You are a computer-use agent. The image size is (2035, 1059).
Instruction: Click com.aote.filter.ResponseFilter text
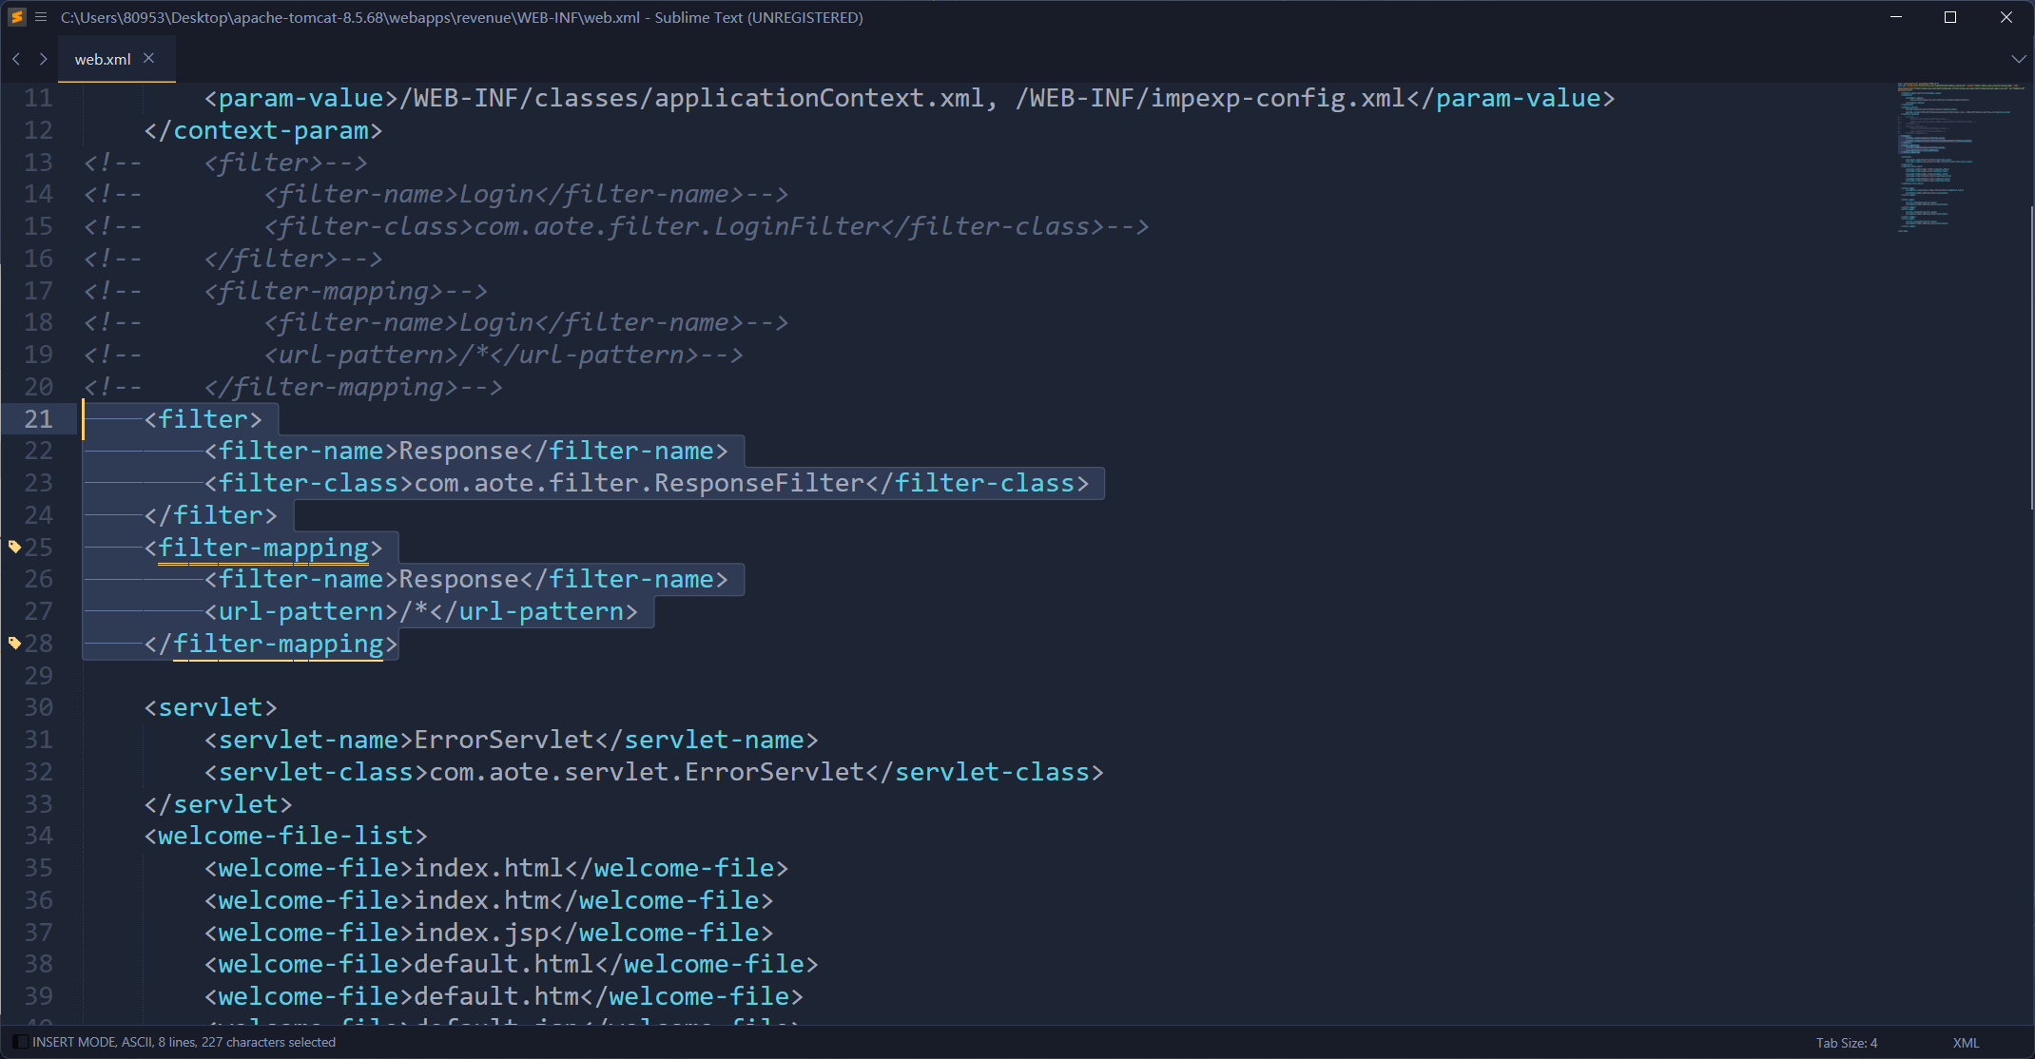pyautogui.click(x=639, y=483)
